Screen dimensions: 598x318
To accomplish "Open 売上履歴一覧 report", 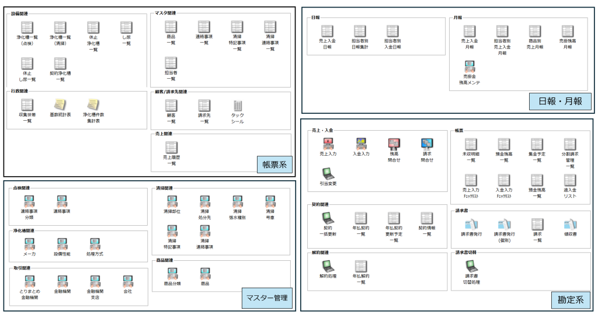I will pos(171,148).
